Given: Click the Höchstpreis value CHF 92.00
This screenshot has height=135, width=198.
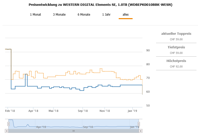Looking at the screenshot, I should (x=176, y=66).
